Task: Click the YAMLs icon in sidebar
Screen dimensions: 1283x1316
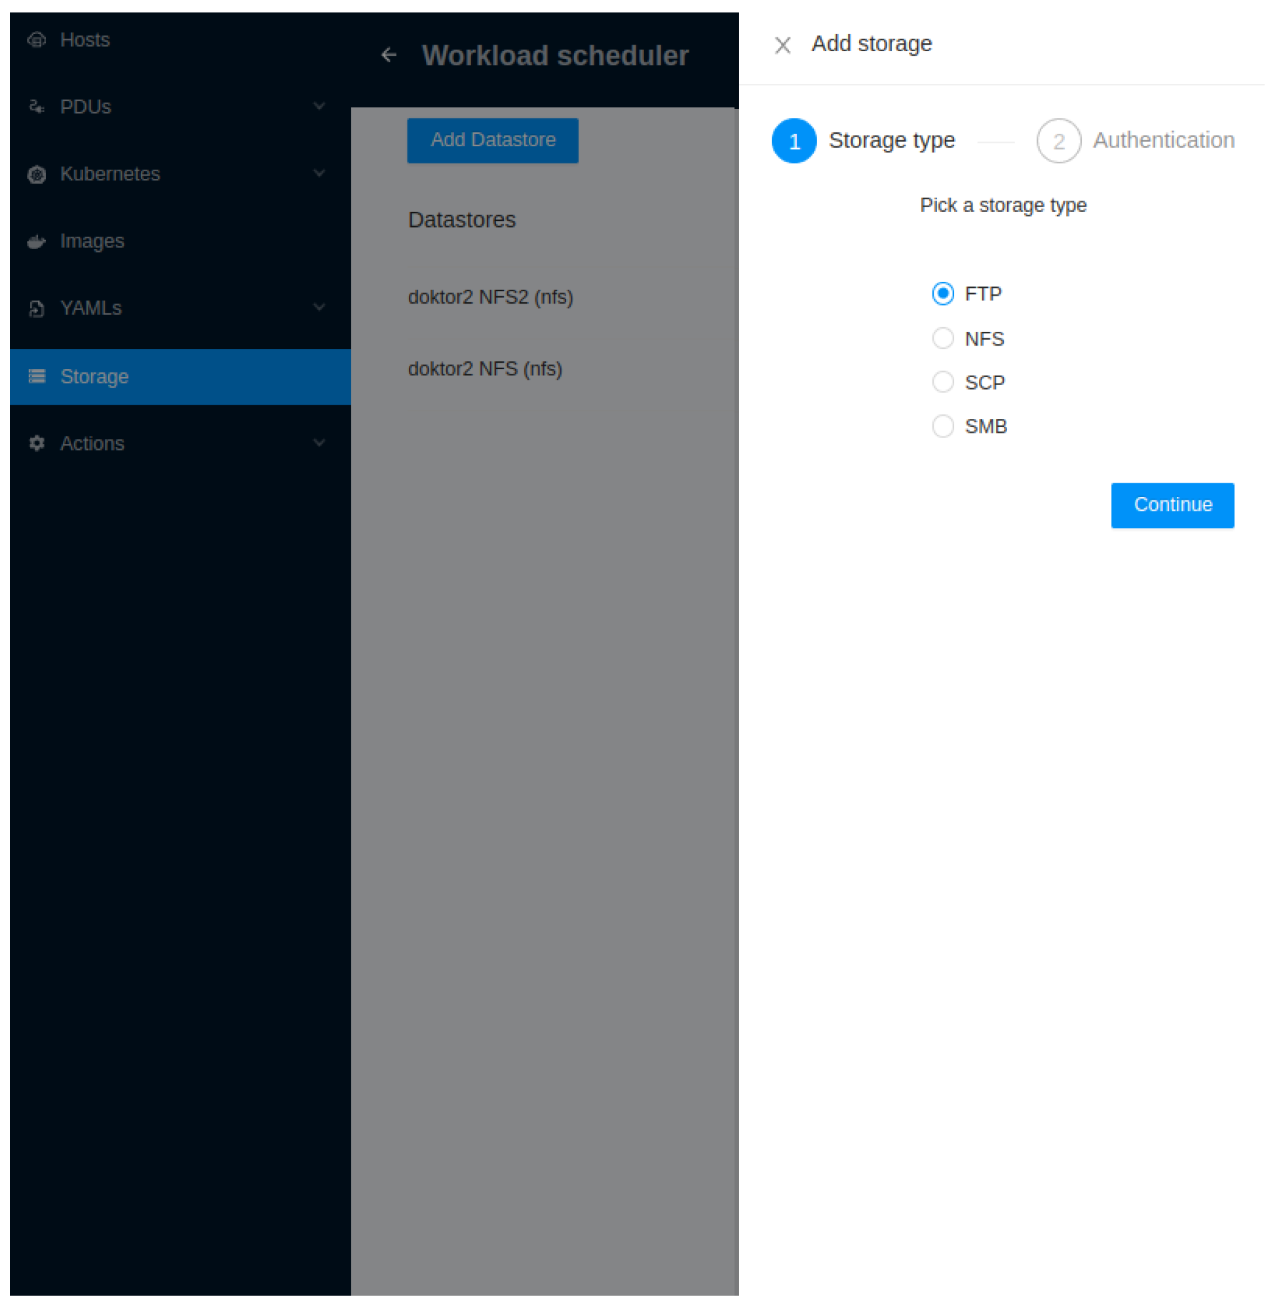Action: (x=37, y=308)
